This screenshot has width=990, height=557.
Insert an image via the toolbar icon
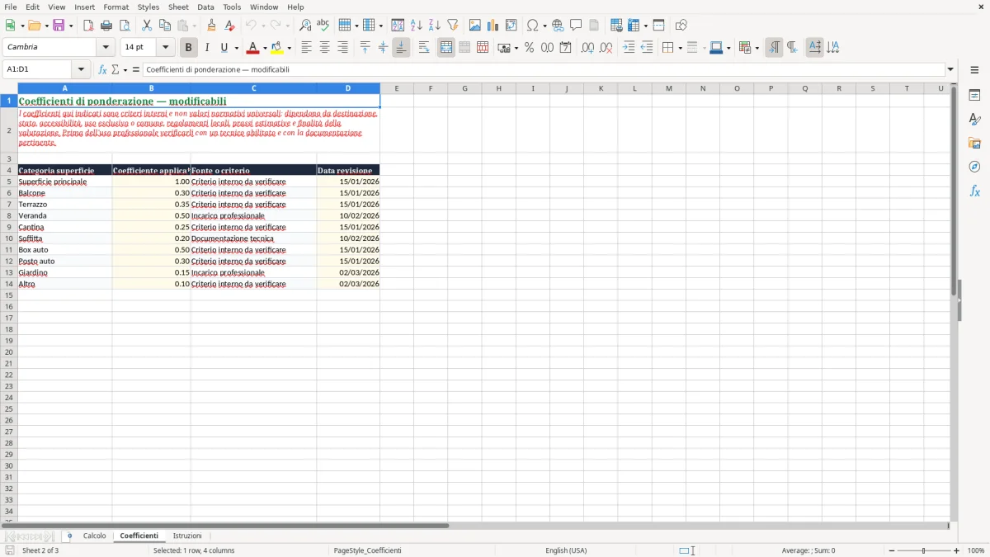(x=475, y=26)
